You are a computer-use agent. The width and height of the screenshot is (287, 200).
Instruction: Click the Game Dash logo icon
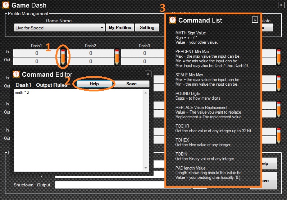(x=6, y=5)
